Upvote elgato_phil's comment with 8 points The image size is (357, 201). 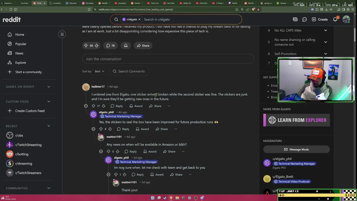click(x=101, y=129)
